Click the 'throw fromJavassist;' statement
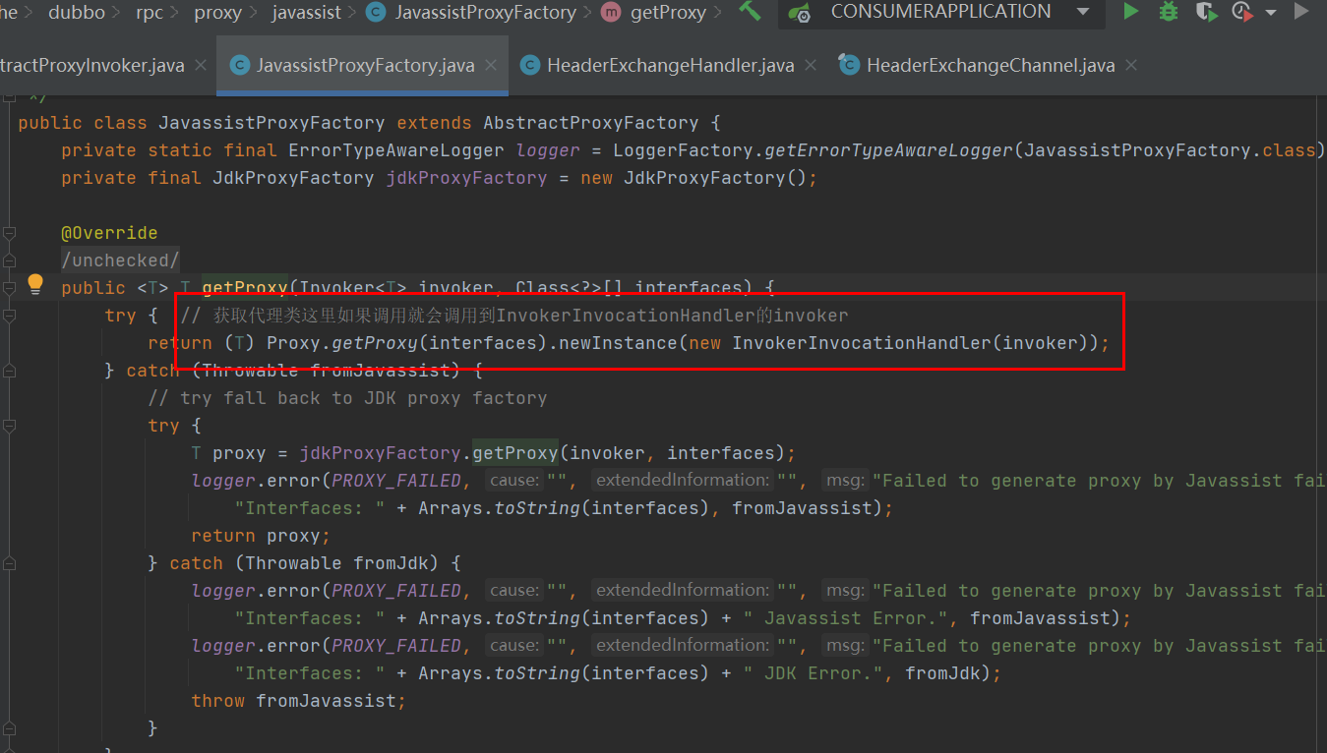1327x753 pixels. [299, 701]
